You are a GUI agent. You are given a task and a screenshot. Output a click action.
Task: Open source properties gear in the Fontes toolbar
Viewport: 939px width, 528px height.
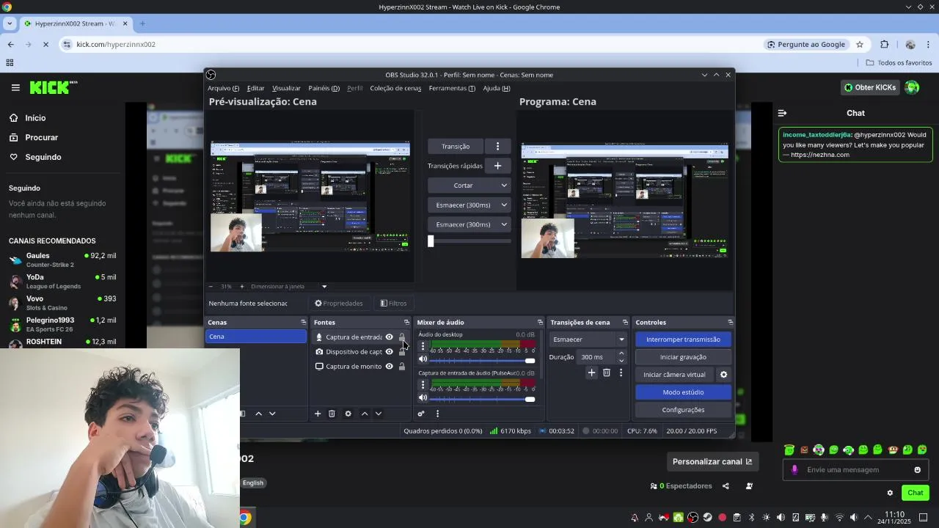click(x=348, y=414)
